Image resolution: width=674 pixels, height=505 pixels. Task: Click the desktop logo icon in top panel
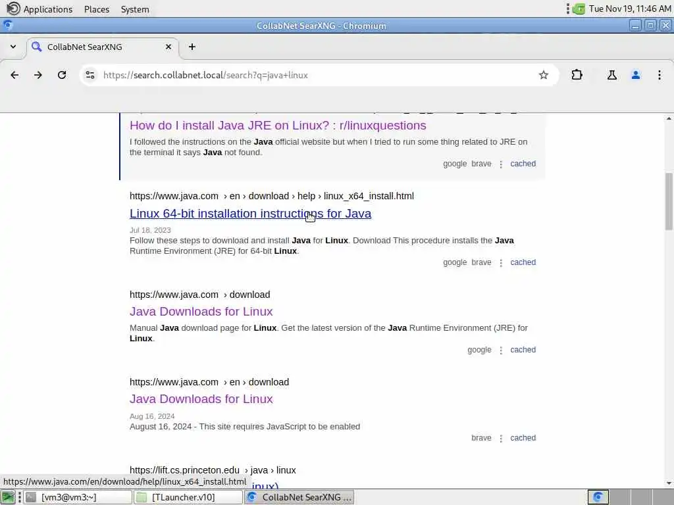tap(13, 9)
